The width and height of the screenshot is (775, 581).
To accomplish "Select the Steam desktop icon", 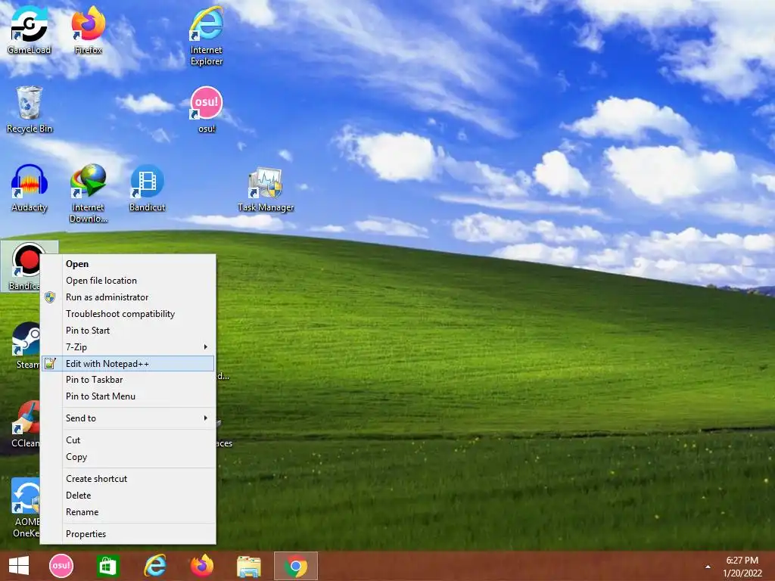I will (x=26, y=345).
